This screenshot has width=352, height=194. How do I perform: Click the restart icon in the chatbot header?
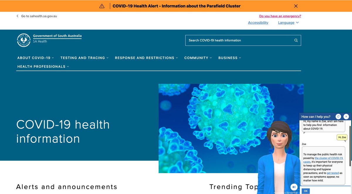click(x=338, y=116)
